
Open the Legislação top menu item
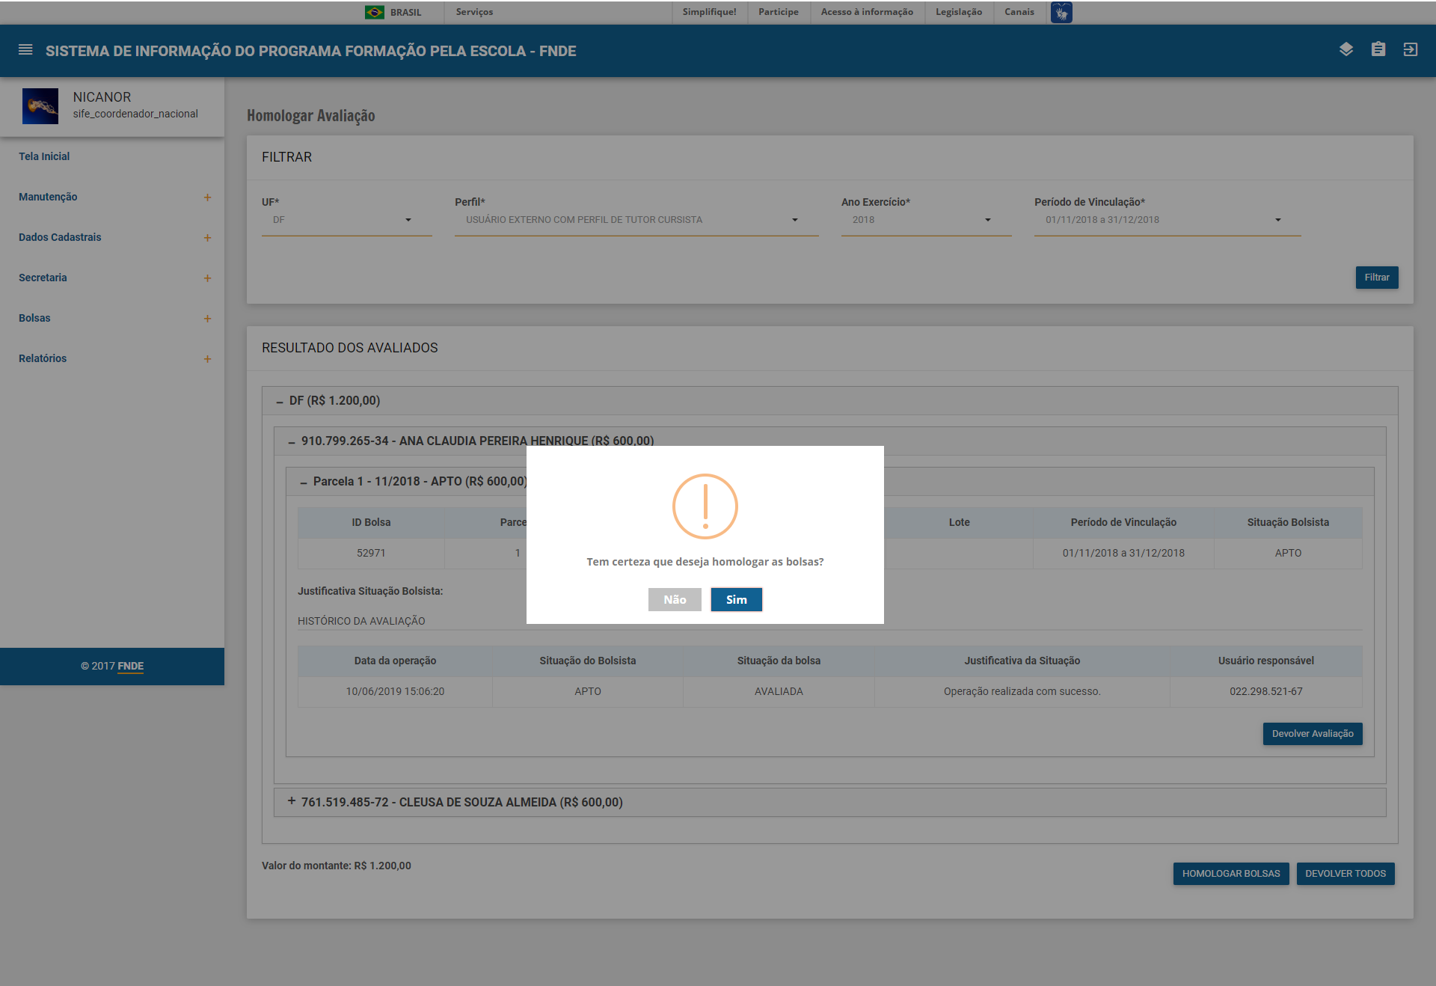(x=959, y=12)
